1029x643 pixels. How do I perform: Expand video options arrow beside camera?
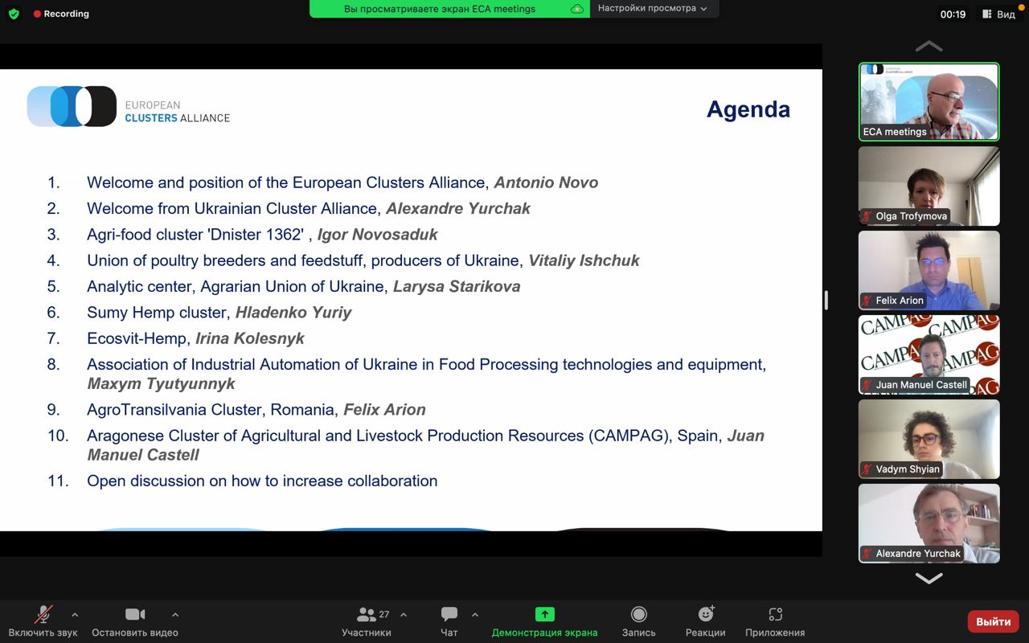click(175, 615)
